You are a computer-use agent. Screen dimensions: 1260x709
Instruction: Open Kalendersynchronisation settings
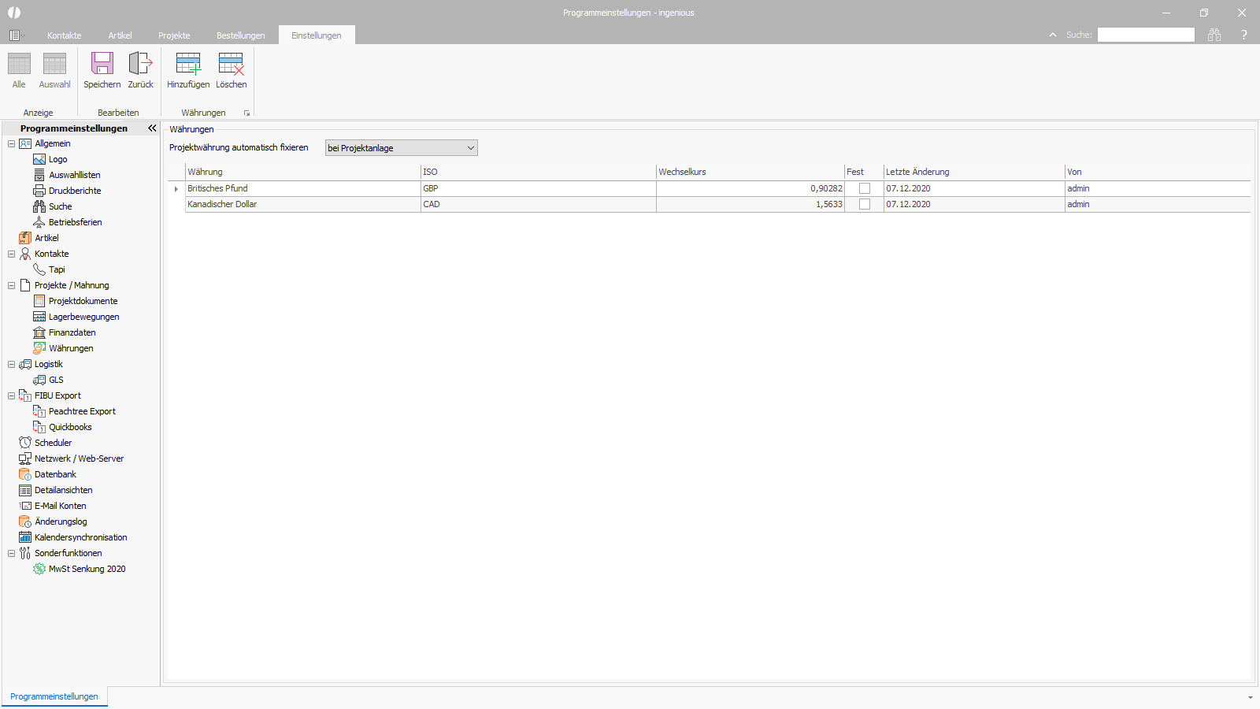point(80,537)
